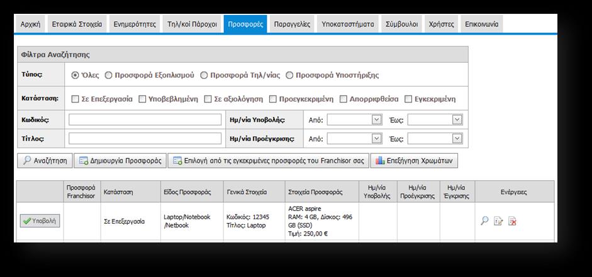Focus the Κωδικός text field
The height and width of the screenshot is (277, 592).
tap(145, 120)
